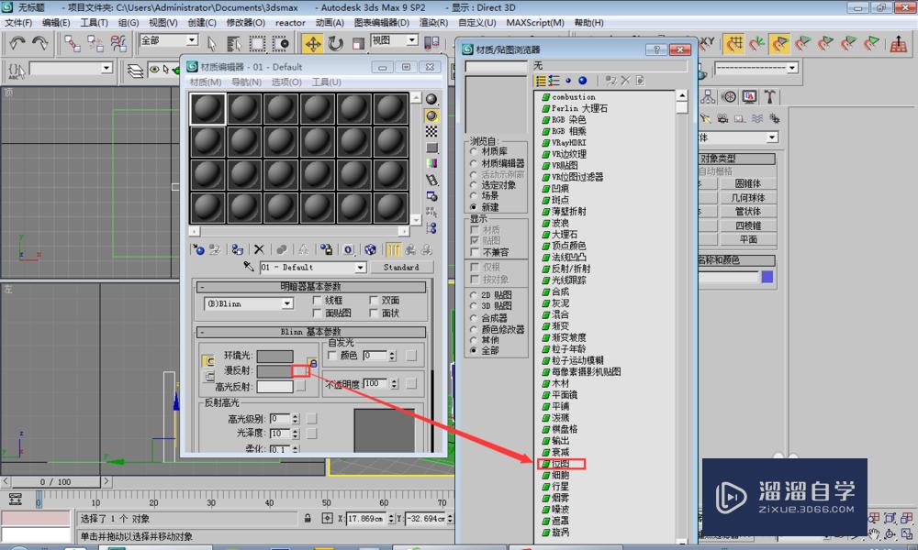918x550 pixels.
Task: Click the 管状体 object button
Action: (747, 212)
